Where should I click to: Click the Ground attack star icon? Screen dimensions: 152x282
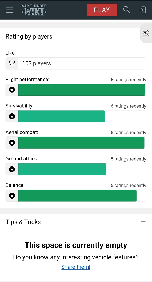tap(12, 169)
